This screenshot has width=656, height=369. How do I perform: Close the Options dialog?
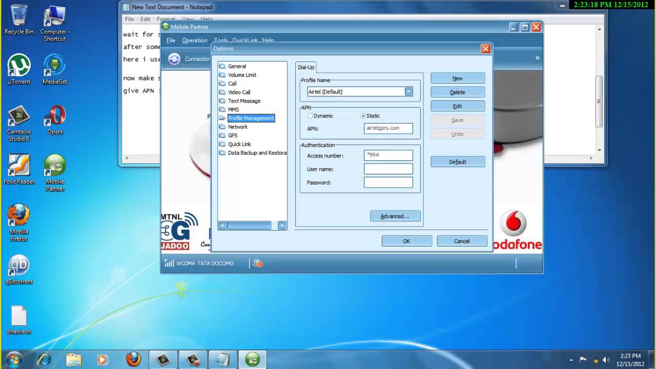[x=485, y=49]
